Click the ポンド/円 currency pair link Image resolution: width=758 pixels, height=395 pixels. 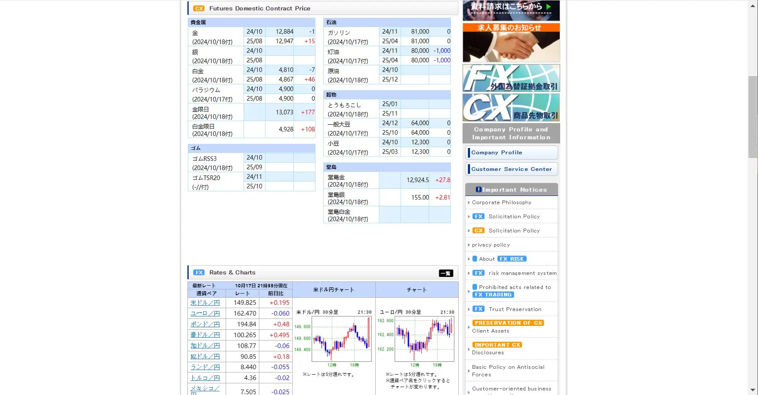[205, 324]
